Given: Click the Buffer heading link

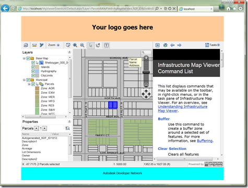Looking at the screenshot, I should point(163,119).
